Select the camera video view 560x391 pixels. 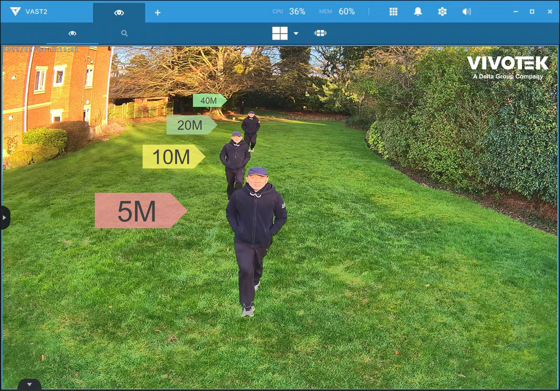point(280,217)
